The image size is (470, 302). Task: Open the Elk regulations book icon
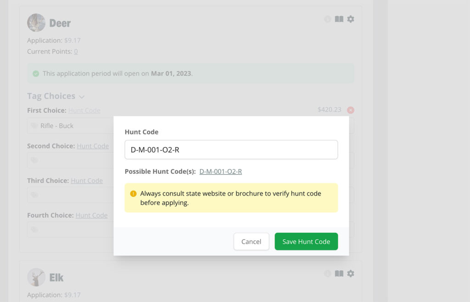pyautogui.click(x=339, y=274)
